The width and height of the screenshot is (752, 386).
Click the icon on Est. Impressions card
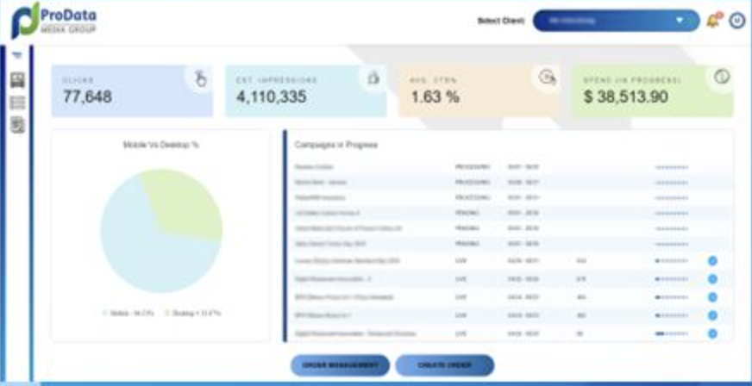point(373,78)
